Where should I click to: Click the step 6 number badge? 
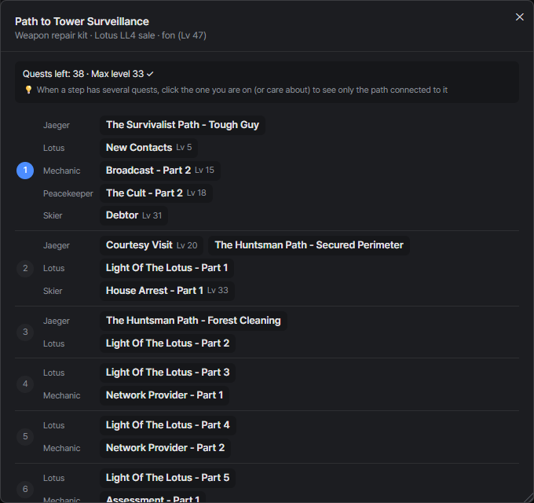point(25,489)
